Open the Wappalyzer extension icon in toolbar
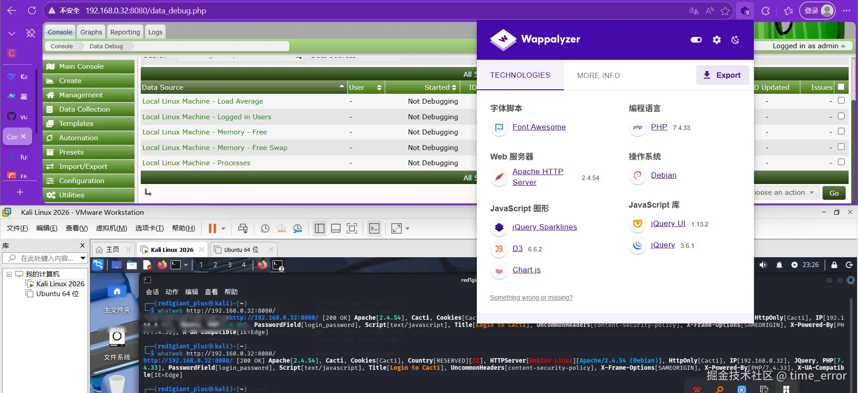Screen dimensions: 858x393 coord(745,11)
